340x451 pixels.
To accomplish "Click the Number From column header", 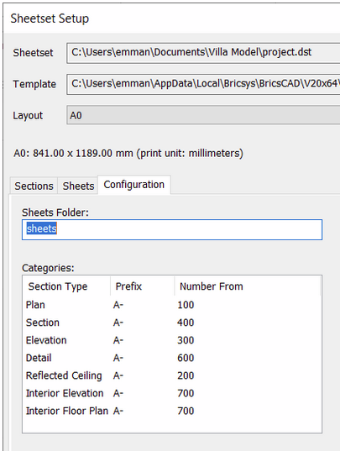I will point(247,286).
